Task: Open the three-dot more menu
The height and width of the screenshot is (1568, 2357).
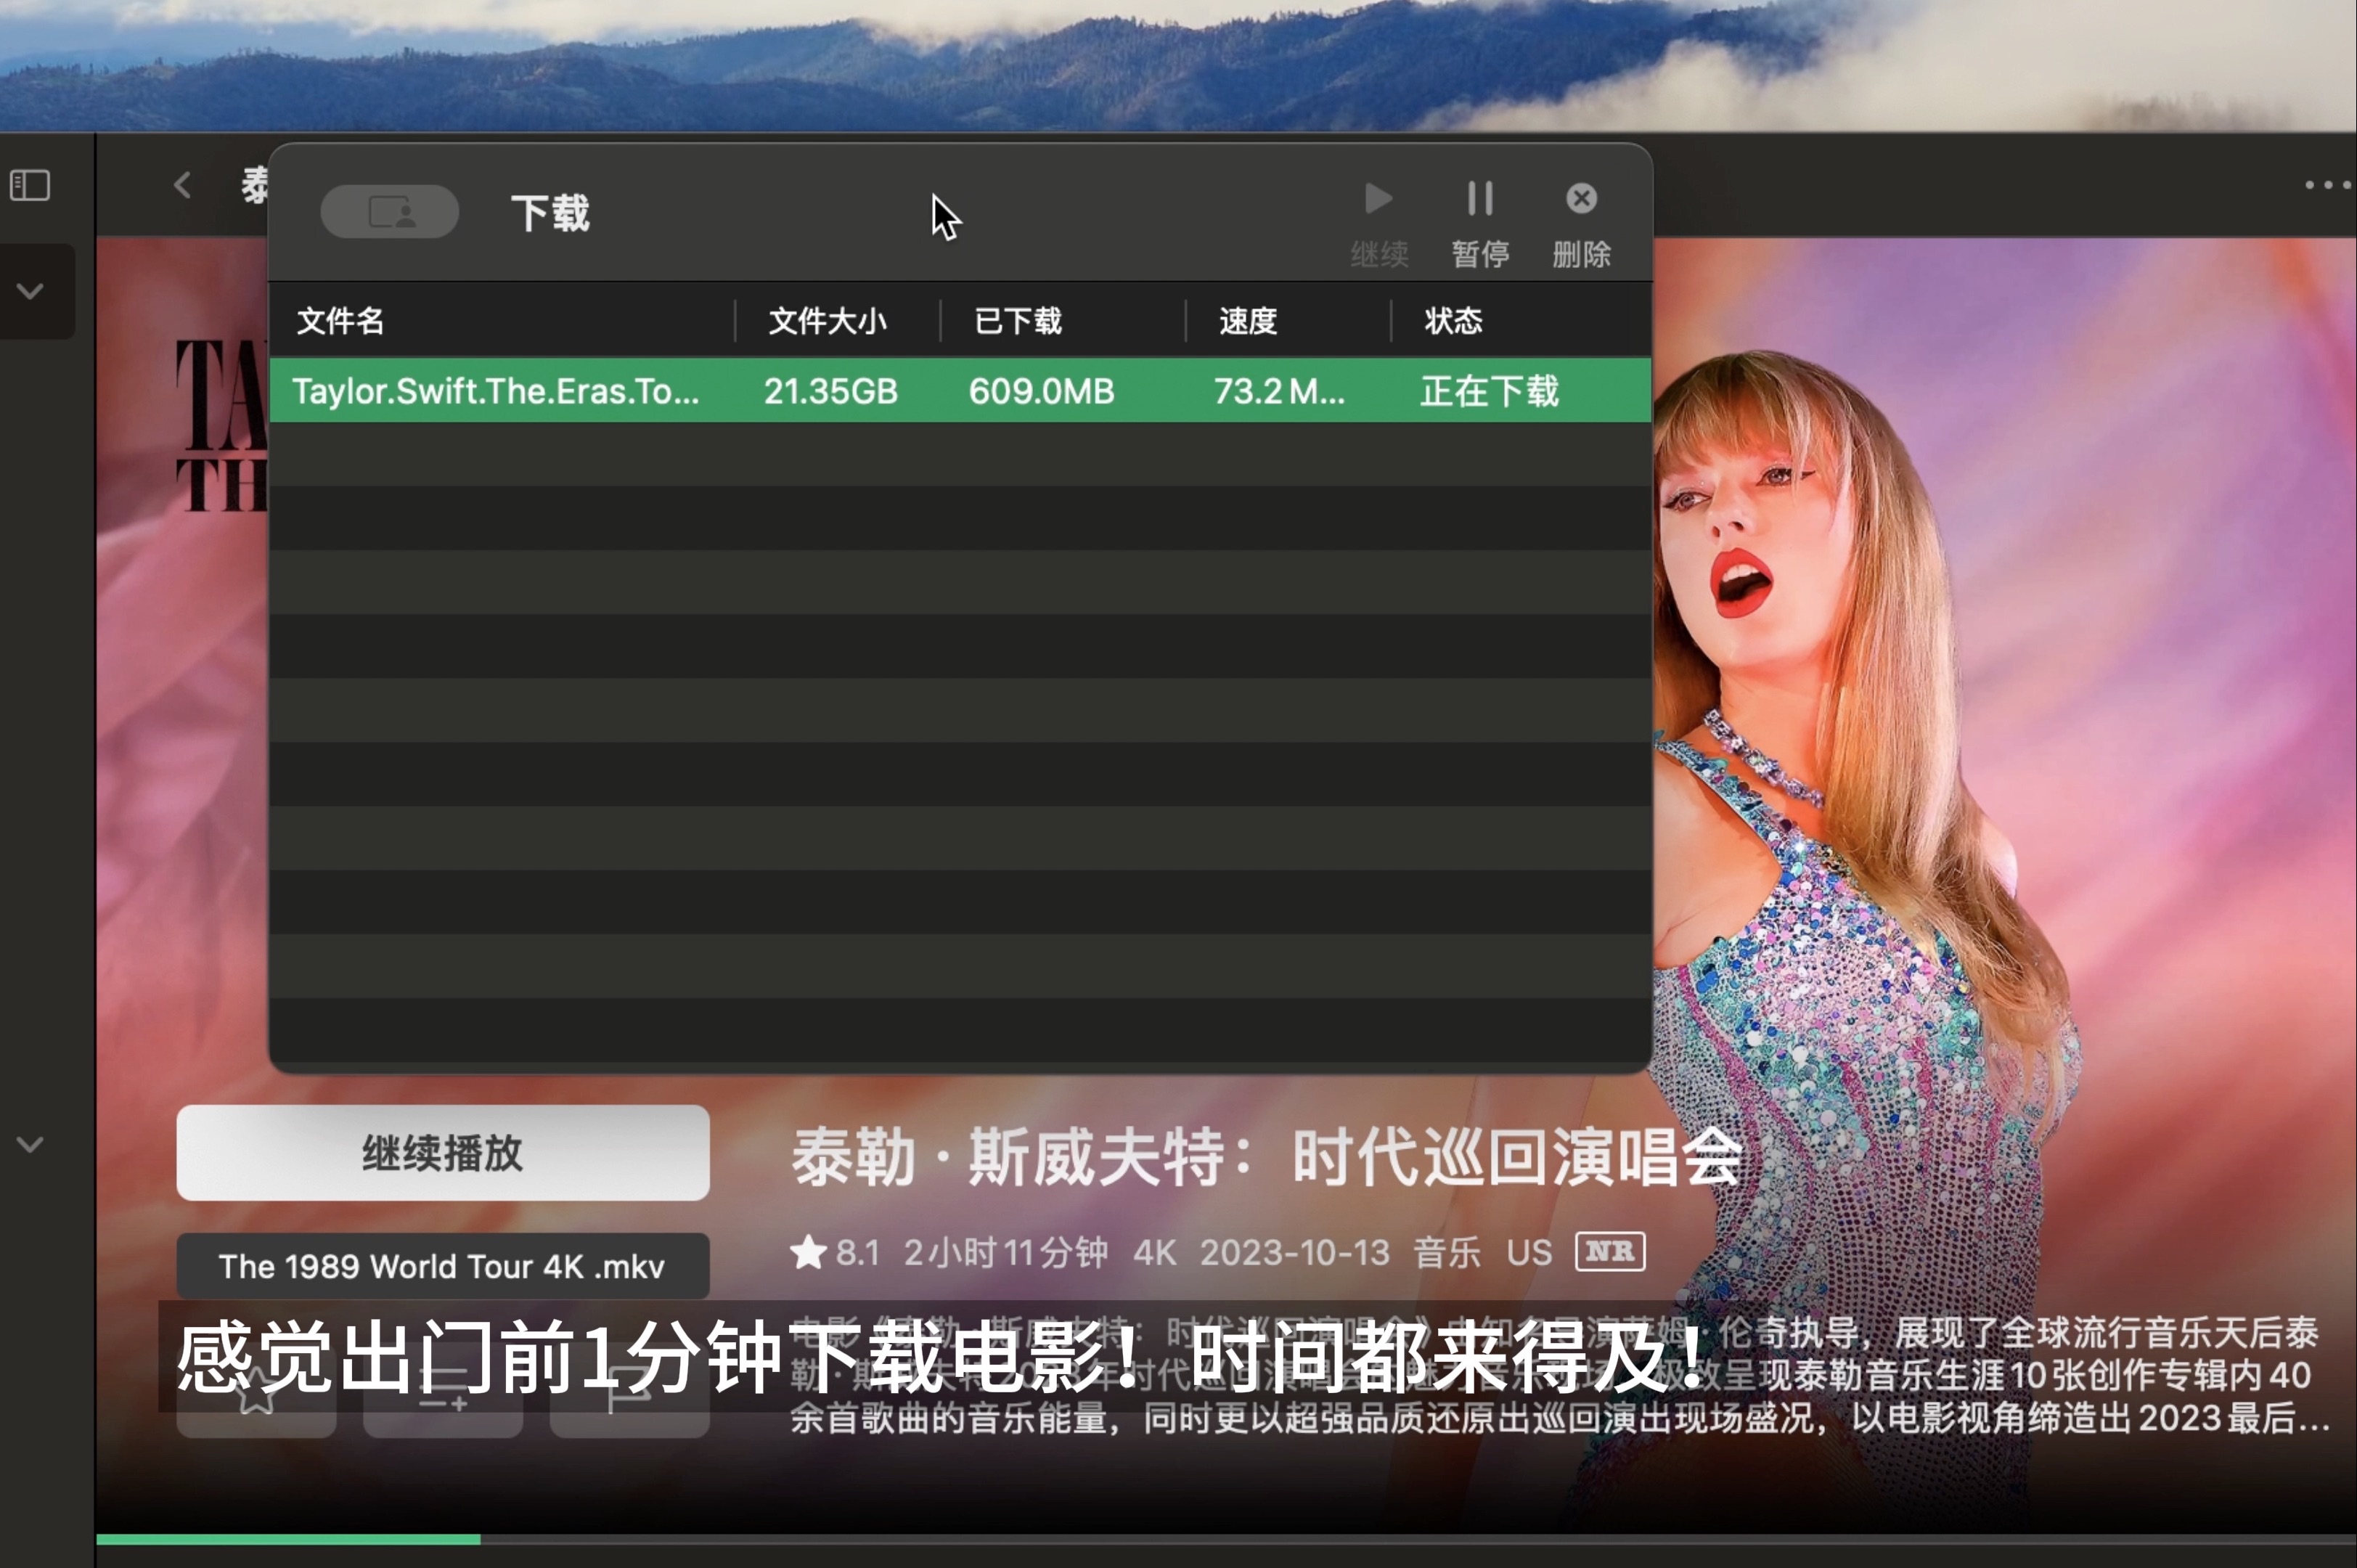Action: [x=2328, y=185]
